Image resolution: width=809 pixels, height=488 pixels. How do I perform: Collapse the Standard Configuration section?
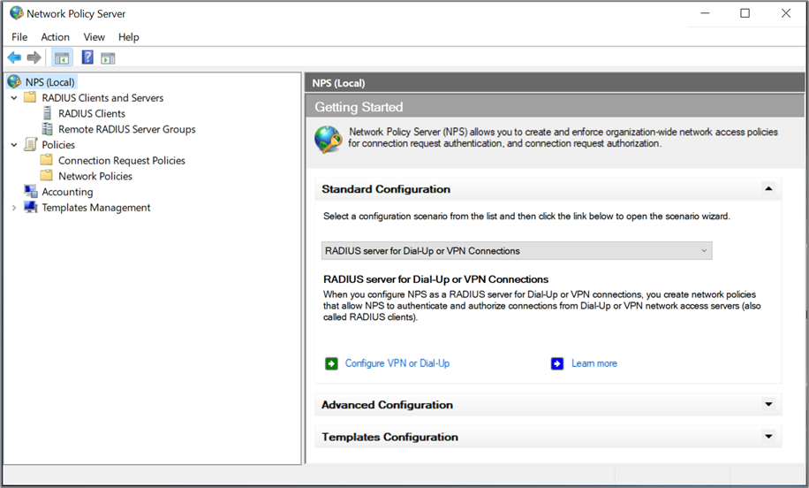[x=768, y=189]
